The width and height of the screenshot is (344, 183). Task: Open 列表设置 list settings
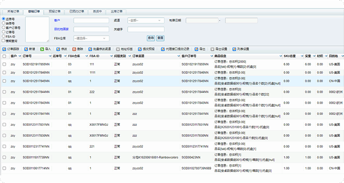tap(241, 49)
